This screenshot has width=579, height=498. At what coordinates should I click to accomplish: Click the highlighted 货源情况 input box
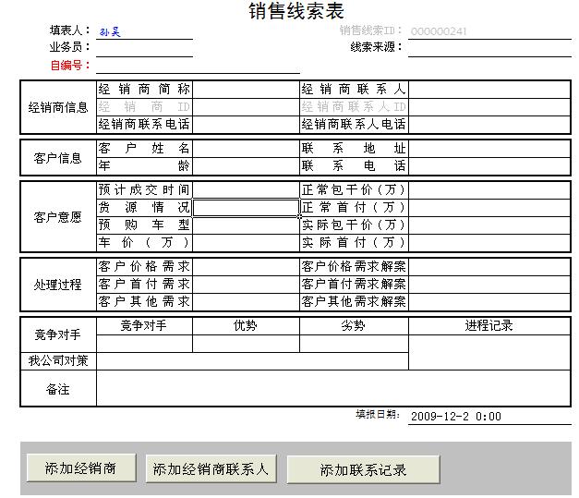point(245,207)
